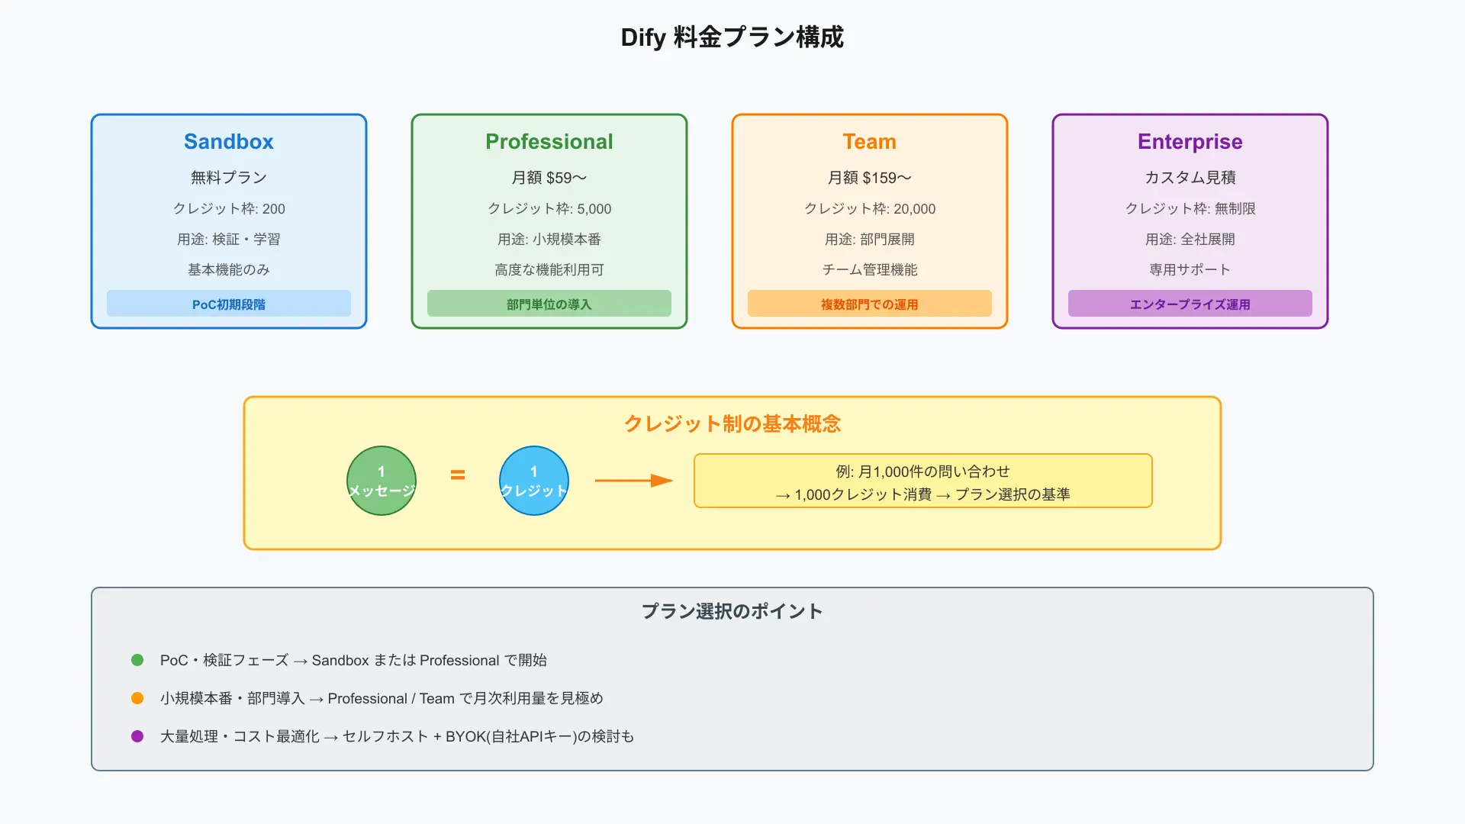Click '無料プラン' in the Sandbox card
The height and width of the screenshot is (824, 1465).
[229, 178]
